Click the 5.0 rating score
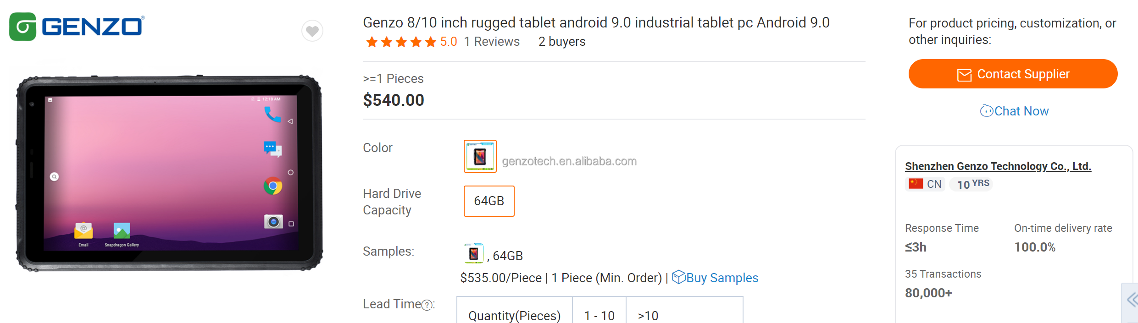This screenshot has height=323, width=1138. pos(449,42)
